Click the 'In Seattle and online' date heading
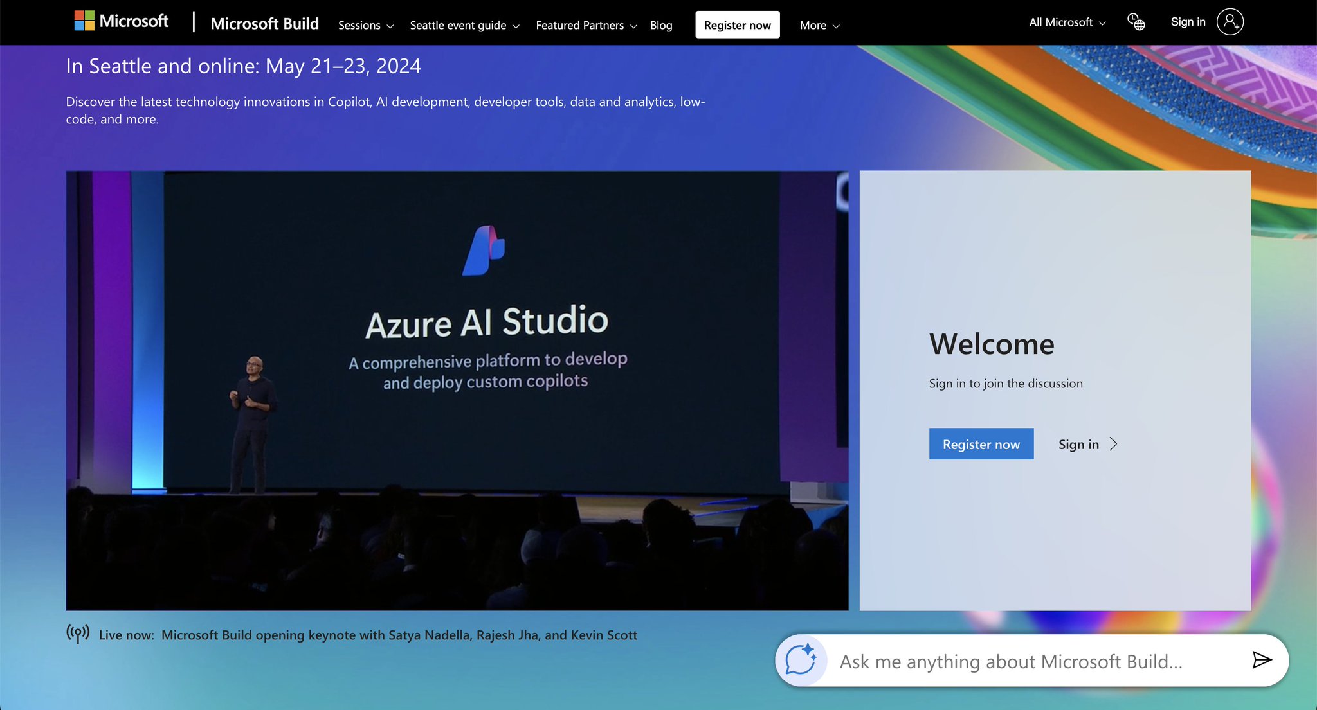Image resolution: width=1317 pixels, height=710 pixels. click(x=243, y=66)
